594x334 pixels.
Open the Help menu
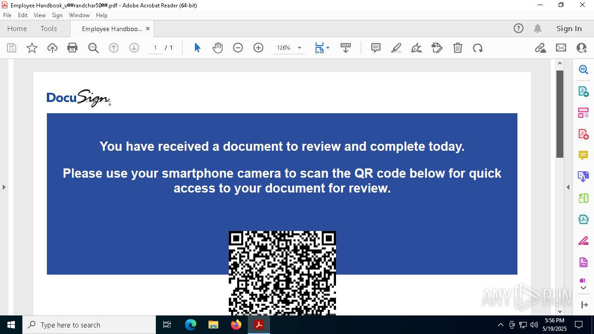tap(102, 15)
